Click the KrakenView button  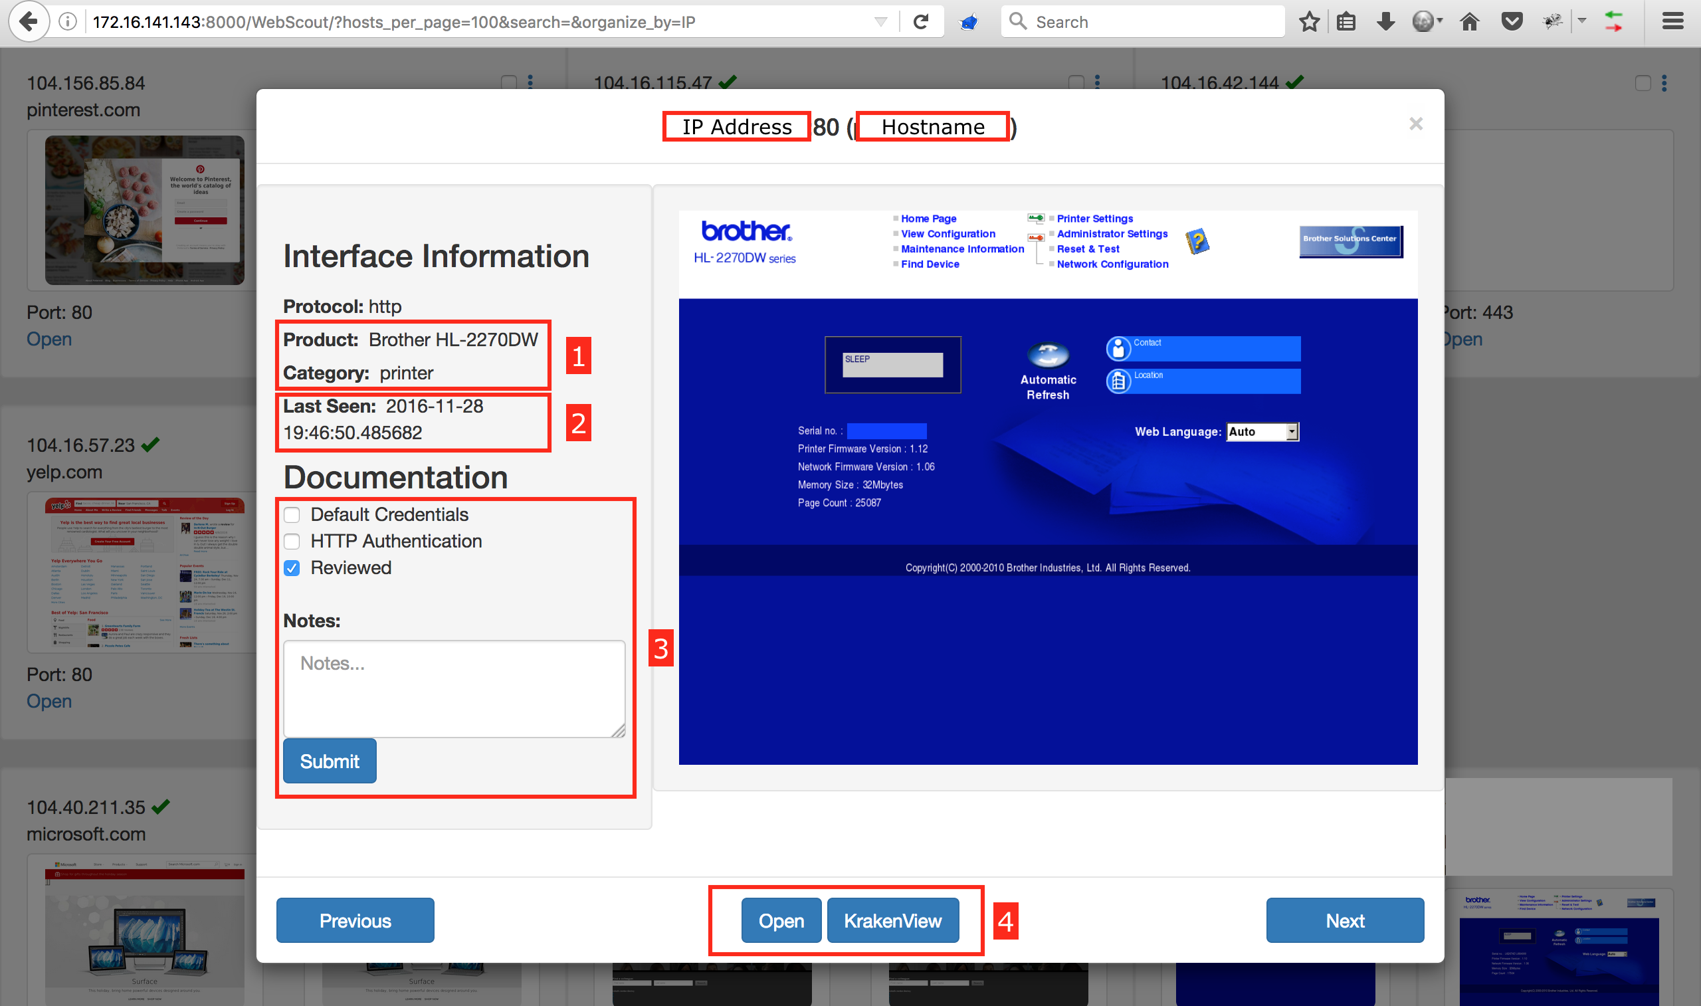click(892, 920)
